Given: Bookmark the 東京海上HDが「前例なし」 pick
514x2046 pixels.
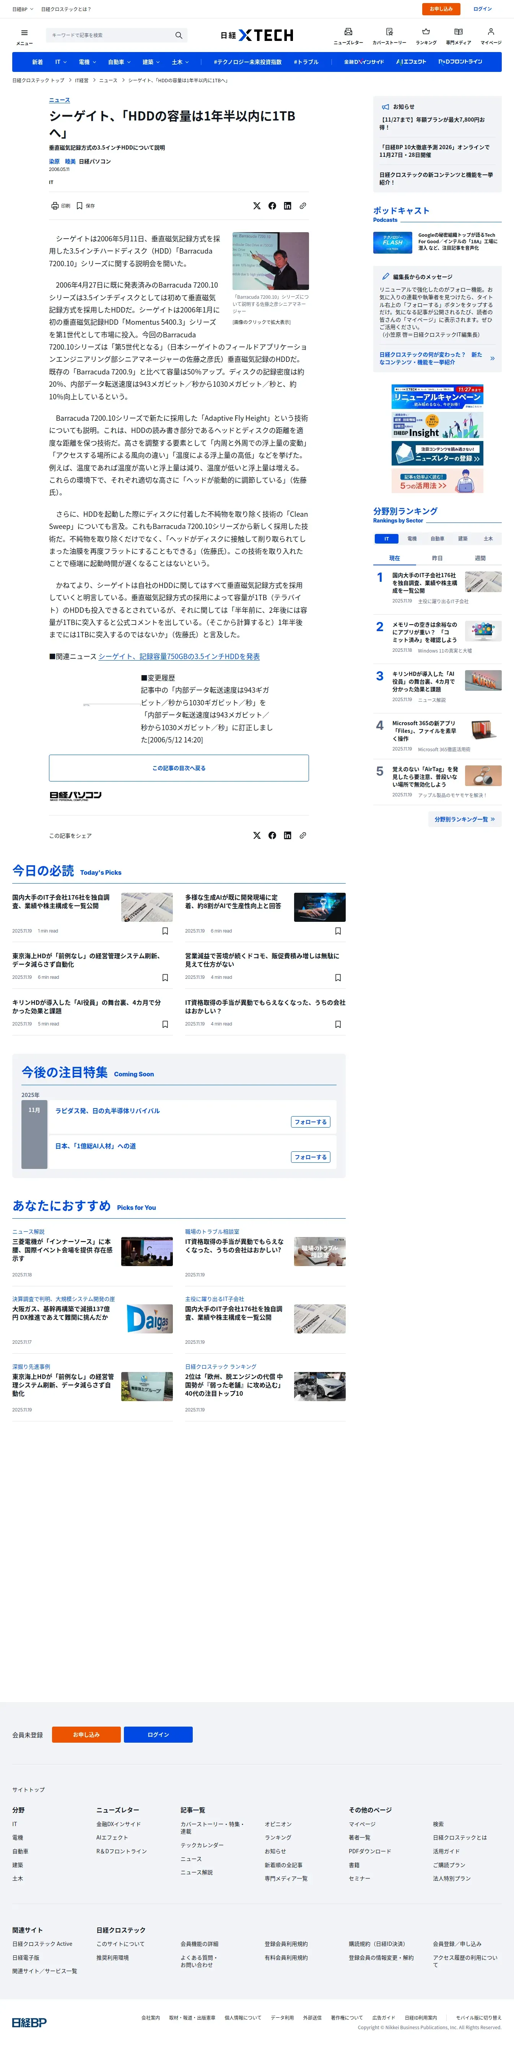Looking at the screenshot, I should click(x=165, y=978).
